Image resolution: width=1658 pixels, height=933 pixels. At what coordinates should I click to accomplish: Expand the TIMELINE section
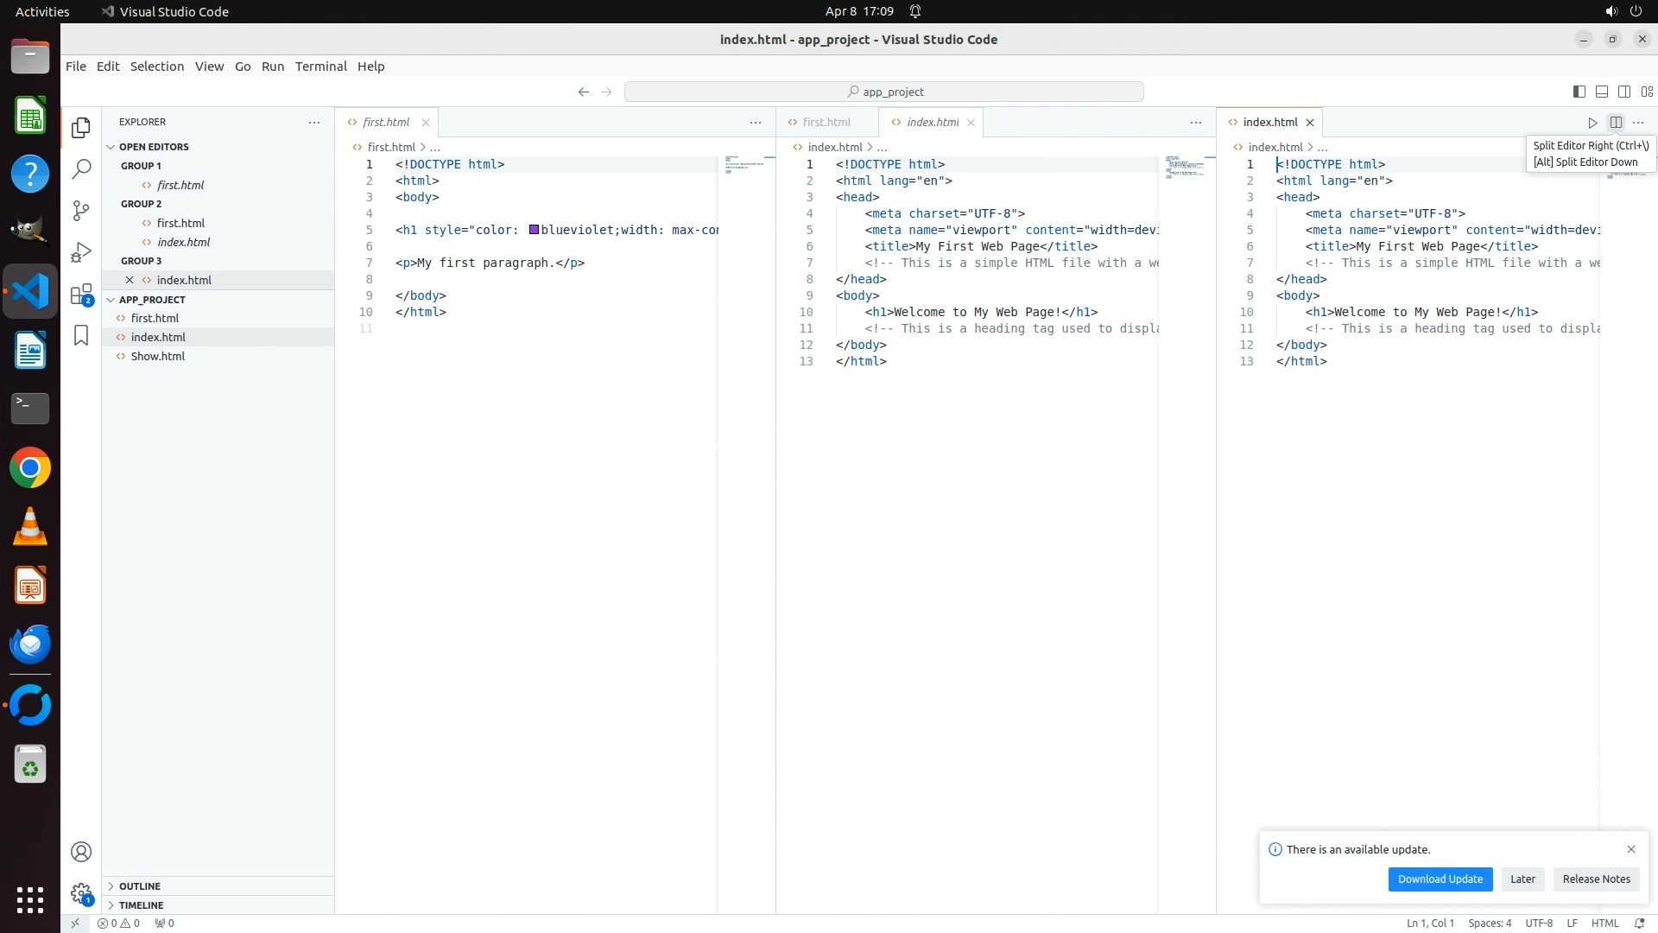click(141, 905)
